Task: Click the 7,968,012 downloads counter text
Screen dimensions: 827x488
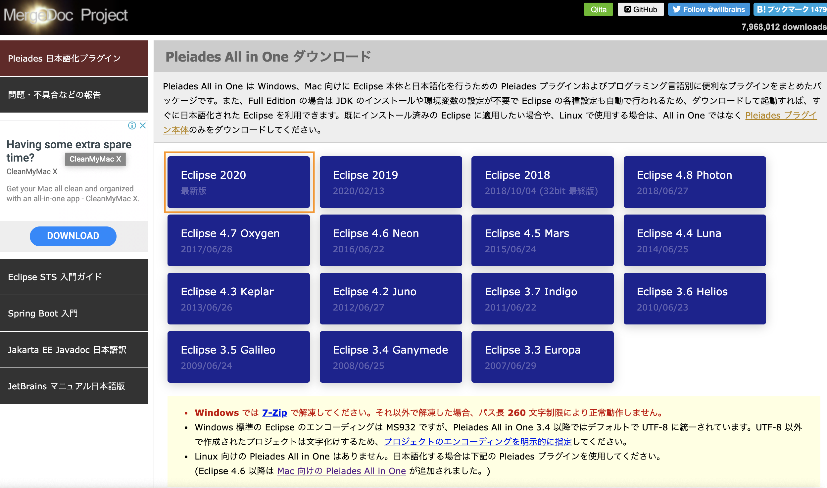Action: (784, 27)
